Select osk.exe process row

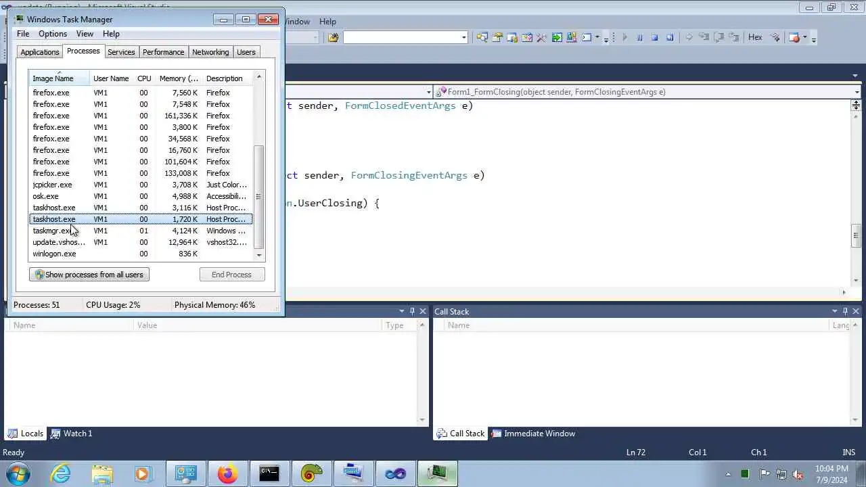pyautogui.click(x=141, y=196)
